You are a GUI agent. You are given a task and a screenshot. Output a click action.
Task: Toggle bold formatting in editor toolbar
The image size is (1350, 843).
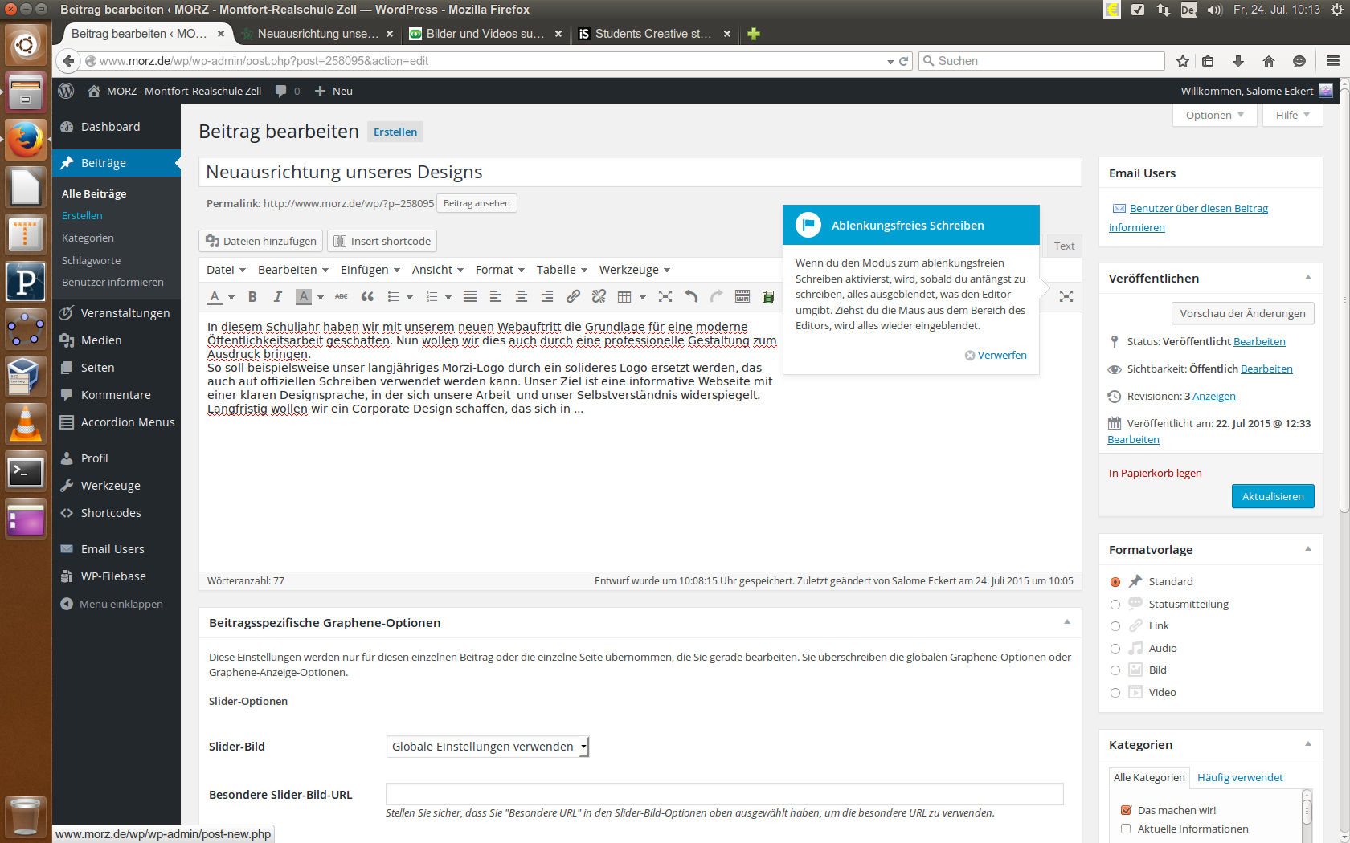pyautogui.click(x=252, y=297)
